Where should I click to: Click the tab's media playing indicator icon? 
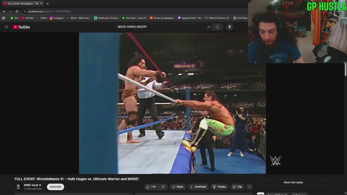(37, 4)
